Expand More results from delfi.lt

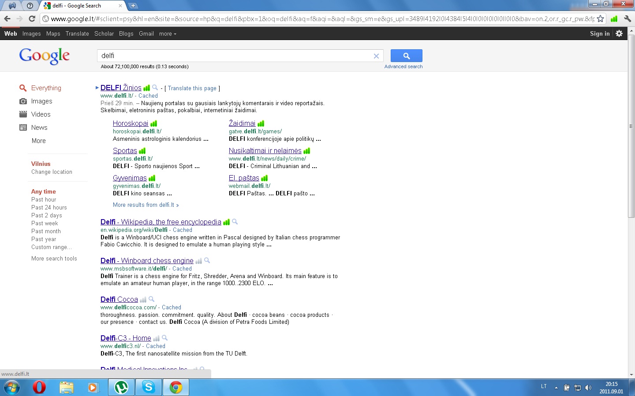pyautogui.click(x=146, y=205)
